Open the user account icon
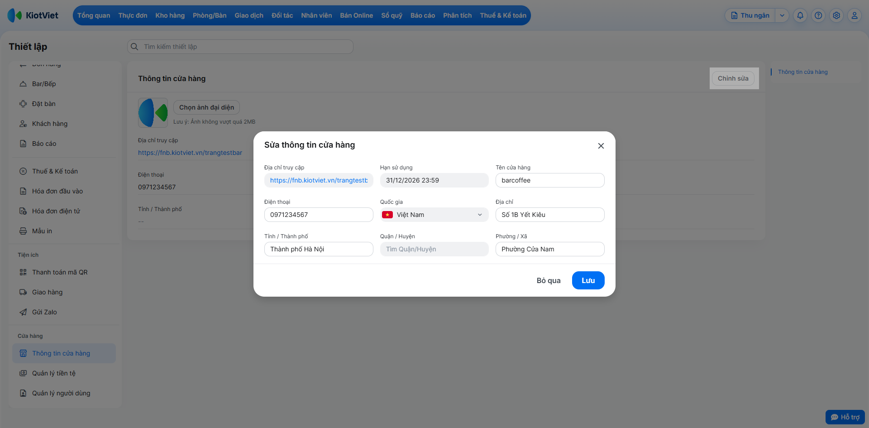The image size is (869, 428). [x=855, y=15]
